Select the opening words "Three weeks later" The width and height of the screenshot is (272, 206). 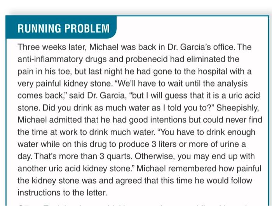pyautogui.click(x=52, y=47)
